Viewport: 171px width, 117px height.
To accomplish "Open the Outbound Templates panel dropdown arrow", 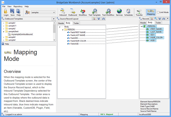I will point(54,19).
